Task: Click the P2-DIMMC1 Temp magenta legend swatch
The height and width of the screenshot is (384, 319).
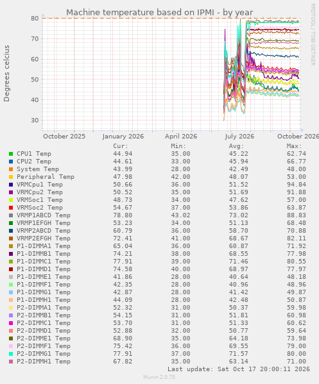Action: click(11, 323)
